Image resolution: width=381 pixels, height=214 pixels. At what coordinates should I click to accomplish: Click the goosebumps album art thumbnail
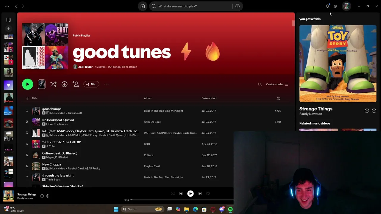[36, 111]
